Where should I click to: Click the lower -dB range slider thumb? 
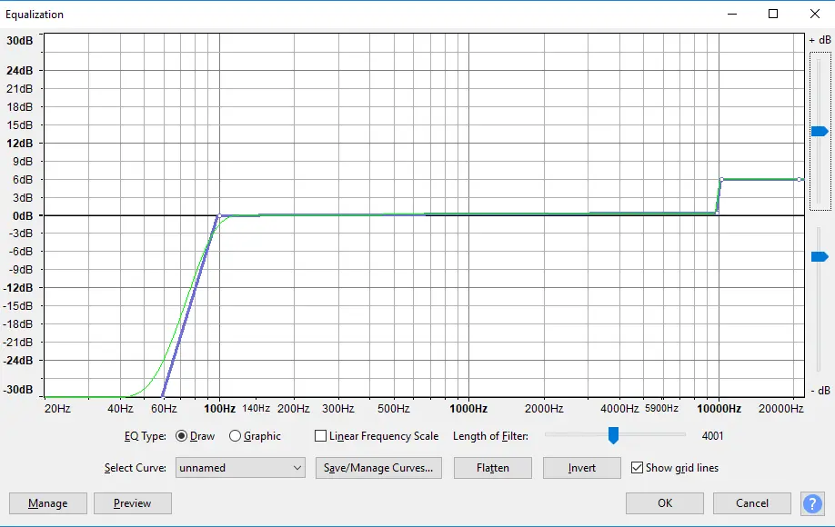tap(820, 257)
